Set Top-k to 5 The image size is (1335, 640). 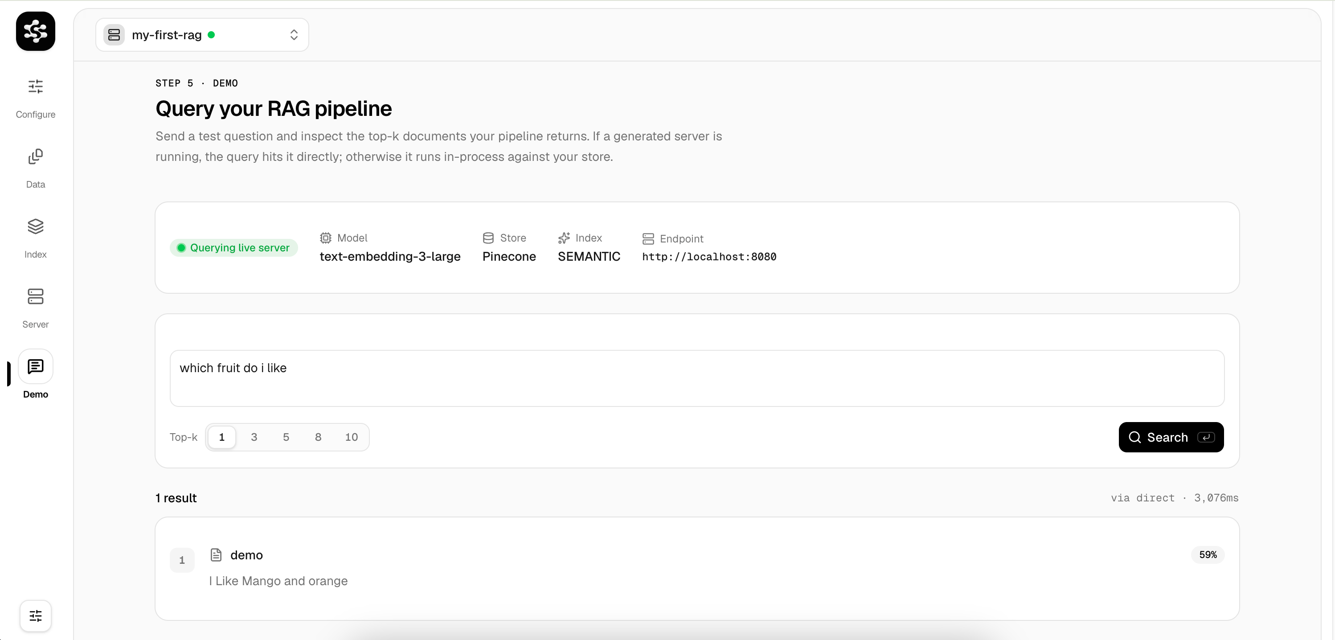coord(286,437)
